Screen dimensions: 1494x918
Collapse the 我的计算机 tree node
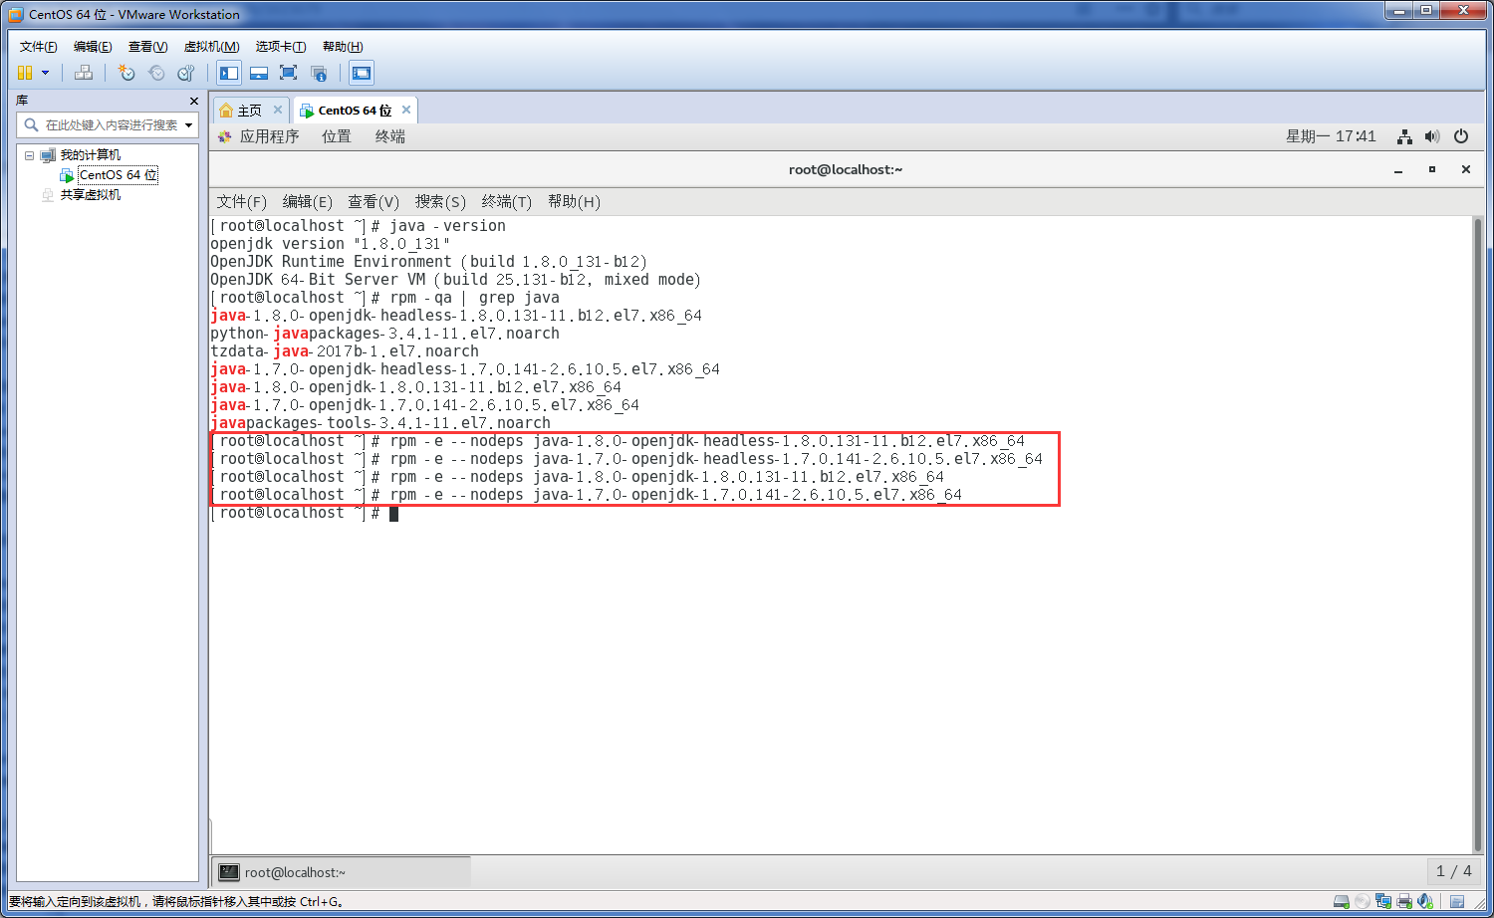point(29,155)
